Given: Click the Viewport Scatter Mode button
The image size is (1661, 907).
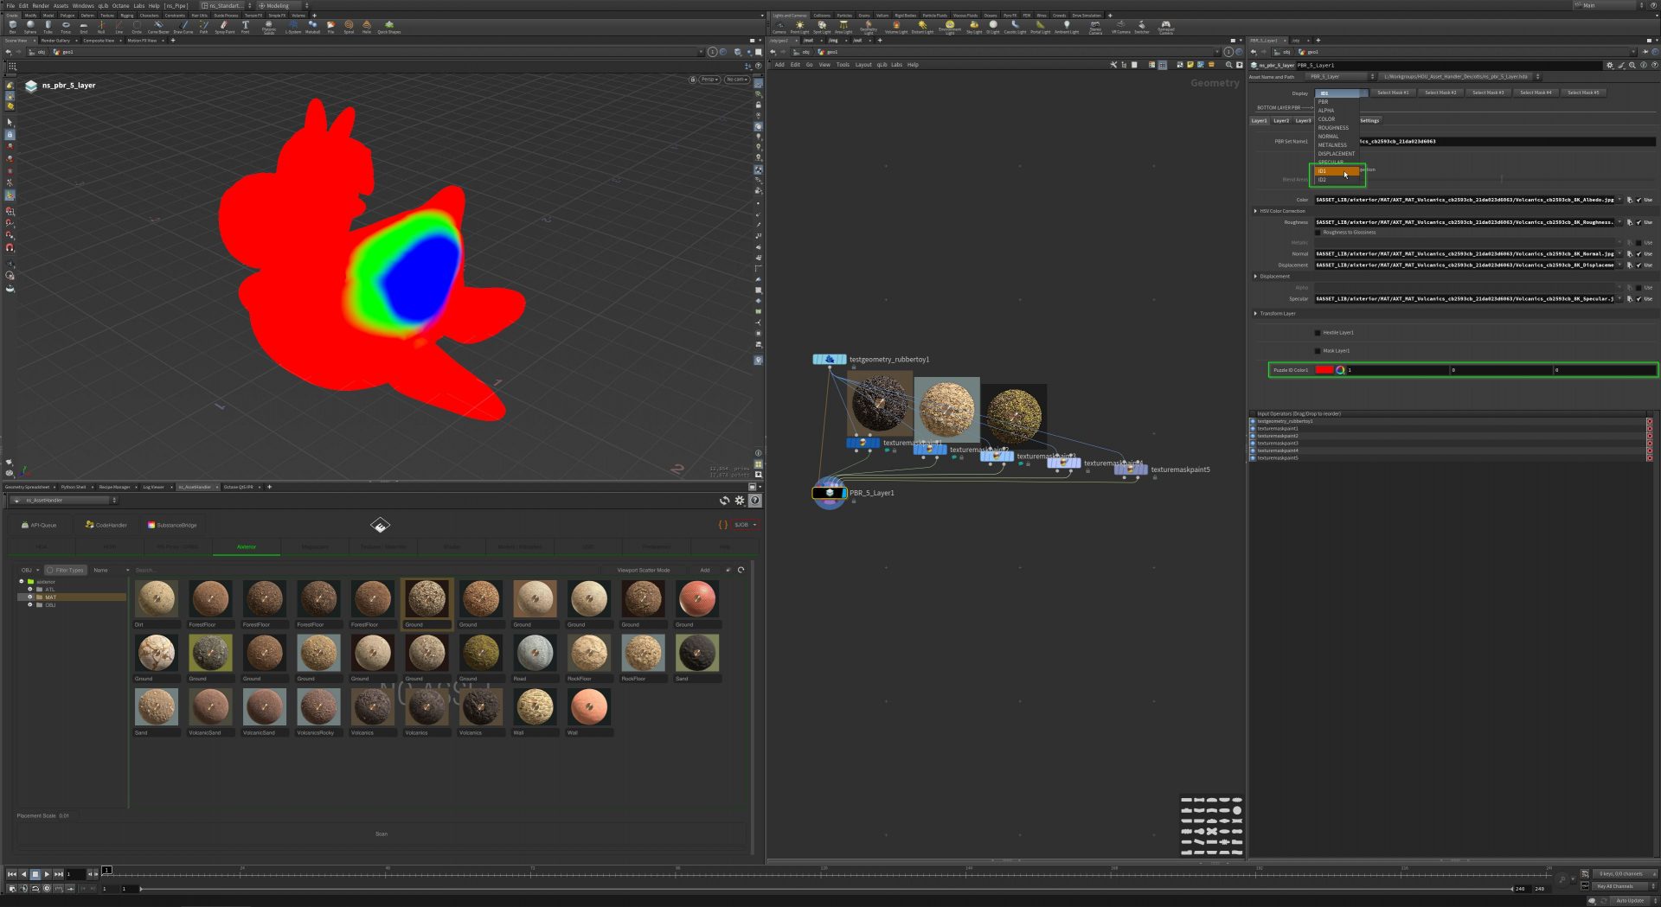Looking at the screenshot, I should click(x=643, y=571).
